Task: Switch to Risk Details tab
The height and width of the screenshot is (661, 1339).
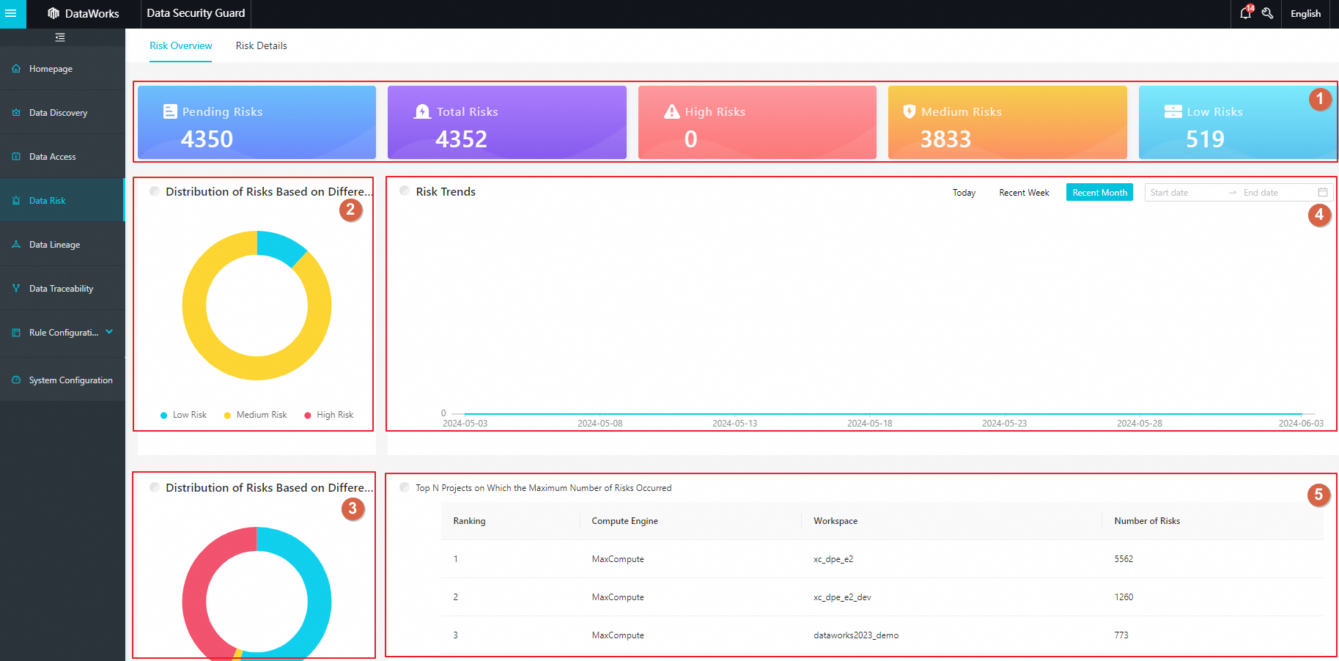Action: tap(262, 45)
